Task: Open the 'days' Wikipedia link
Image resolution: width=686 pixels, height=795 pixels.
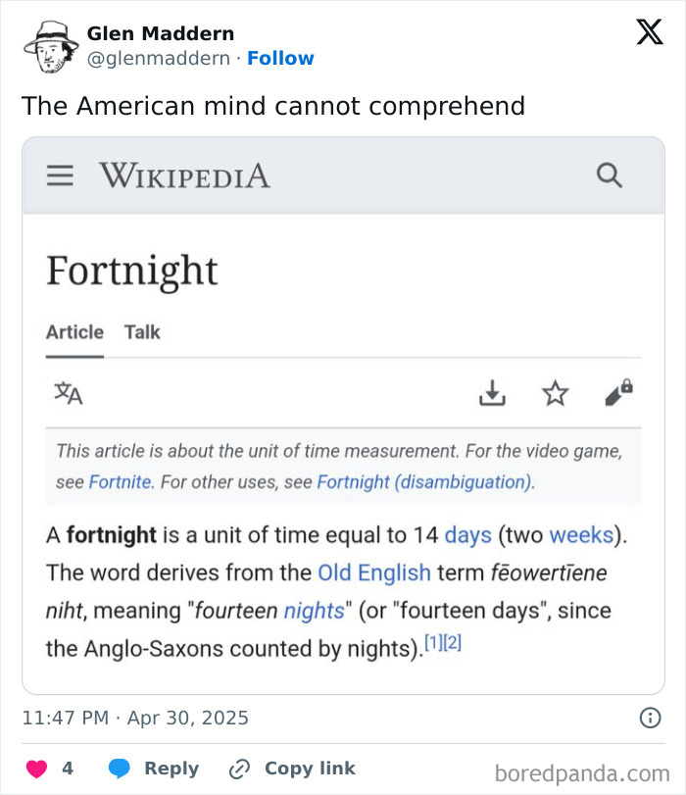Action: [x=465, y=535]
